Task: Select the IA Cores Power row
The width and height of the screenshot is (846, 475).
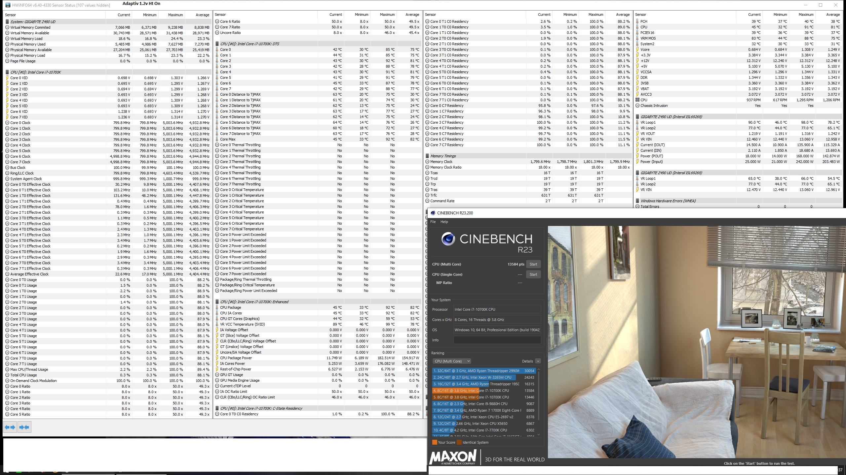Action: coord(318,364)
